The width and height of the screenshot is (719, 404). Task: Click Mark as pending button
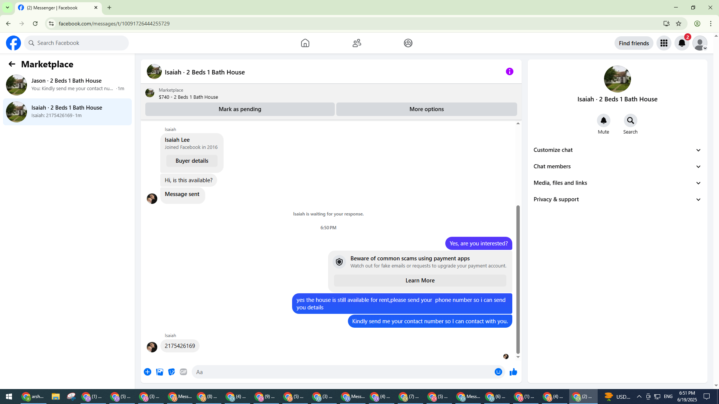pyautogui.click(x=240, y=109)
